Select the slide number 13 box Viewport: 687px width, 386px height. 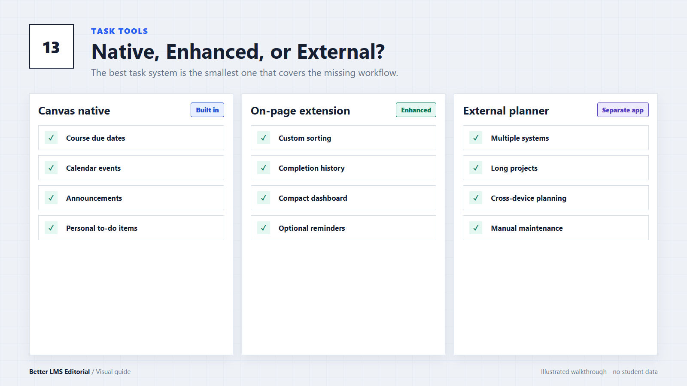pyautogui.click(x=52, y=46)
